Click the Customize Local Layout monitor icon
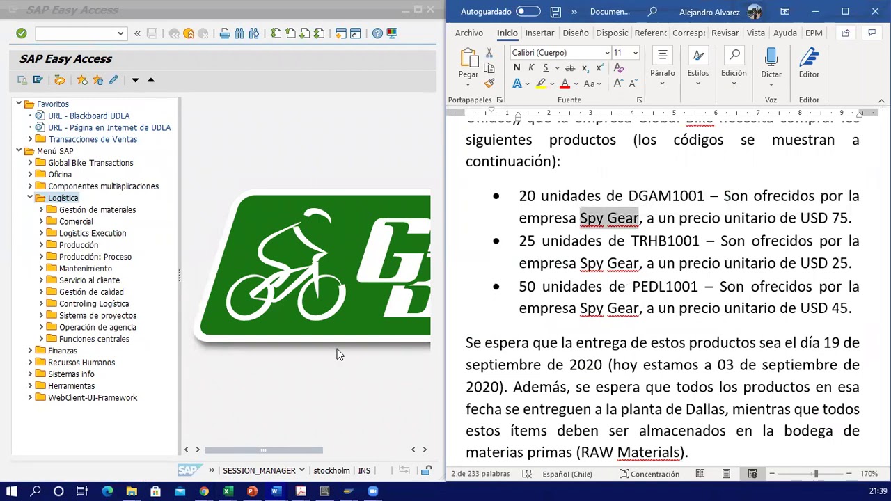The width and height of the screenshot is (891, 501). click(x=392, y=33)
